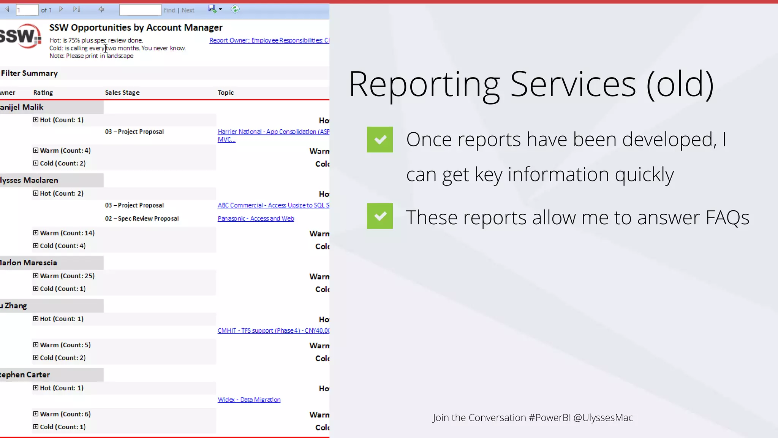Click the 03 – Project Proposal stage under Danijel Malik
This screenshot has height=438, width=778.
134,132
